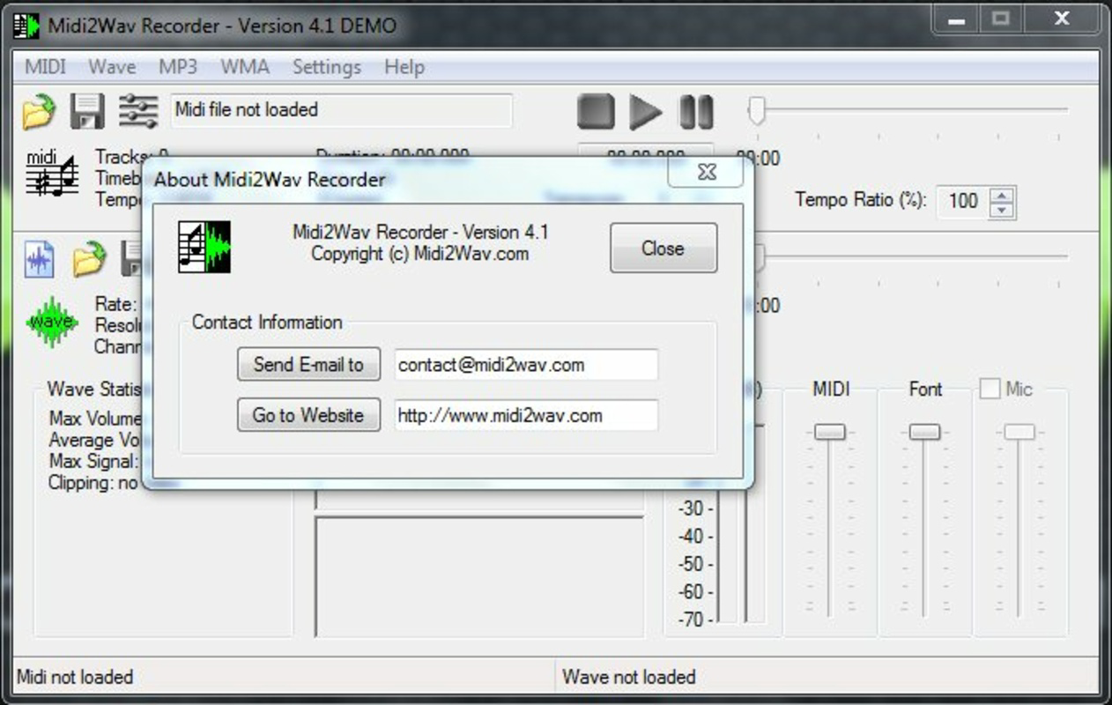
Task: Click 'Copyright (c) Midi2Wav.com' text
Action: click(x=420, y=254)
